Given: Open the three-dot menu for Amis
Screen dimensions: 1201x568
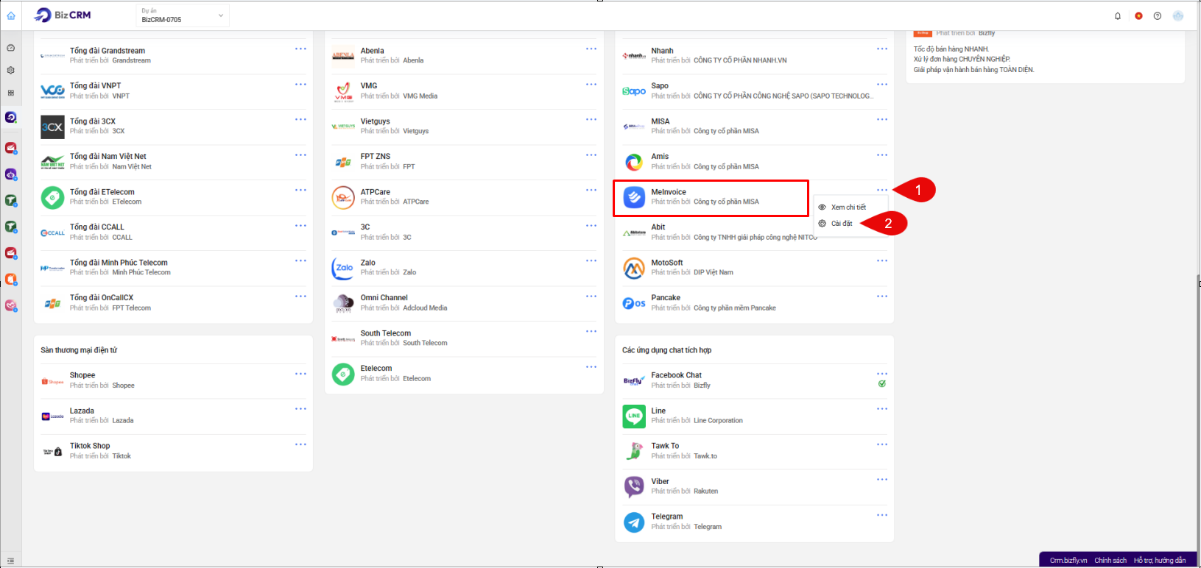Looking at the screenshot, I should click(x=882, y=155).
